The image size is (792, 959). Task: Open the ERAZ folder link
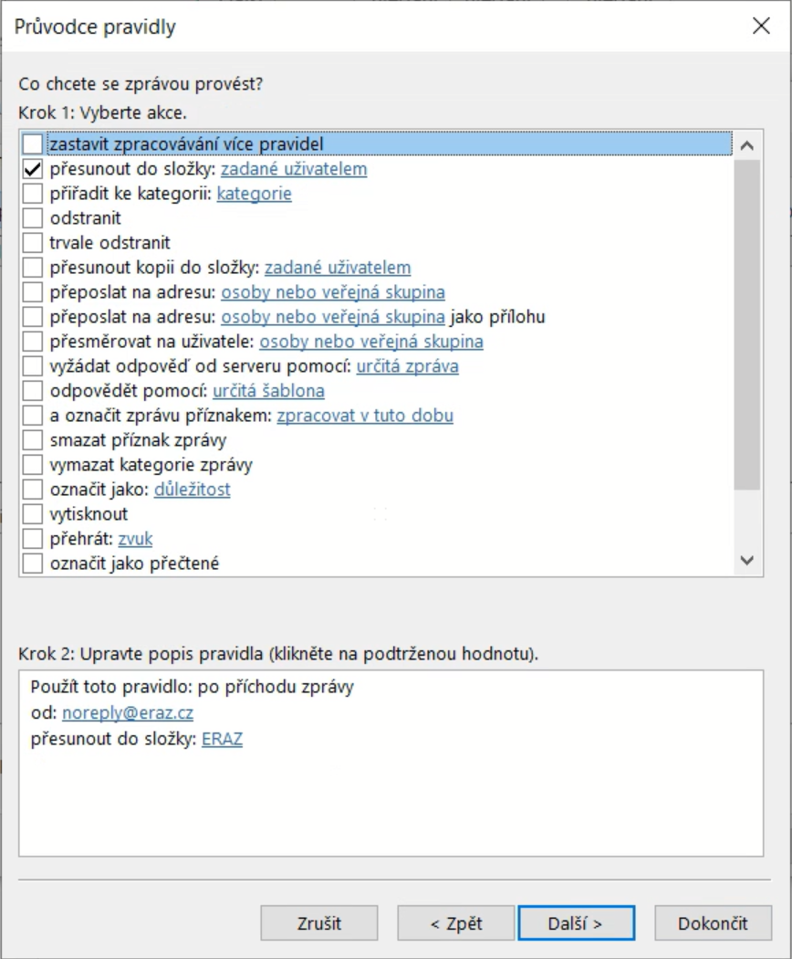222,739
